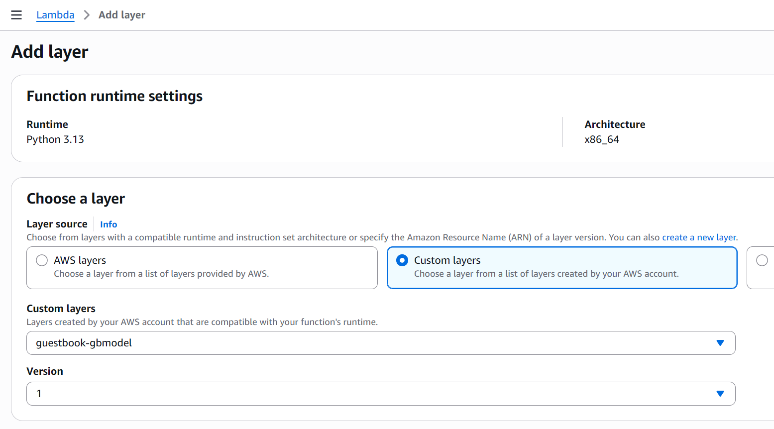The height and width of the screenshot is (429, 774).
Task: Click the x86_64 architecture value
Action: (x=602, y=139)
